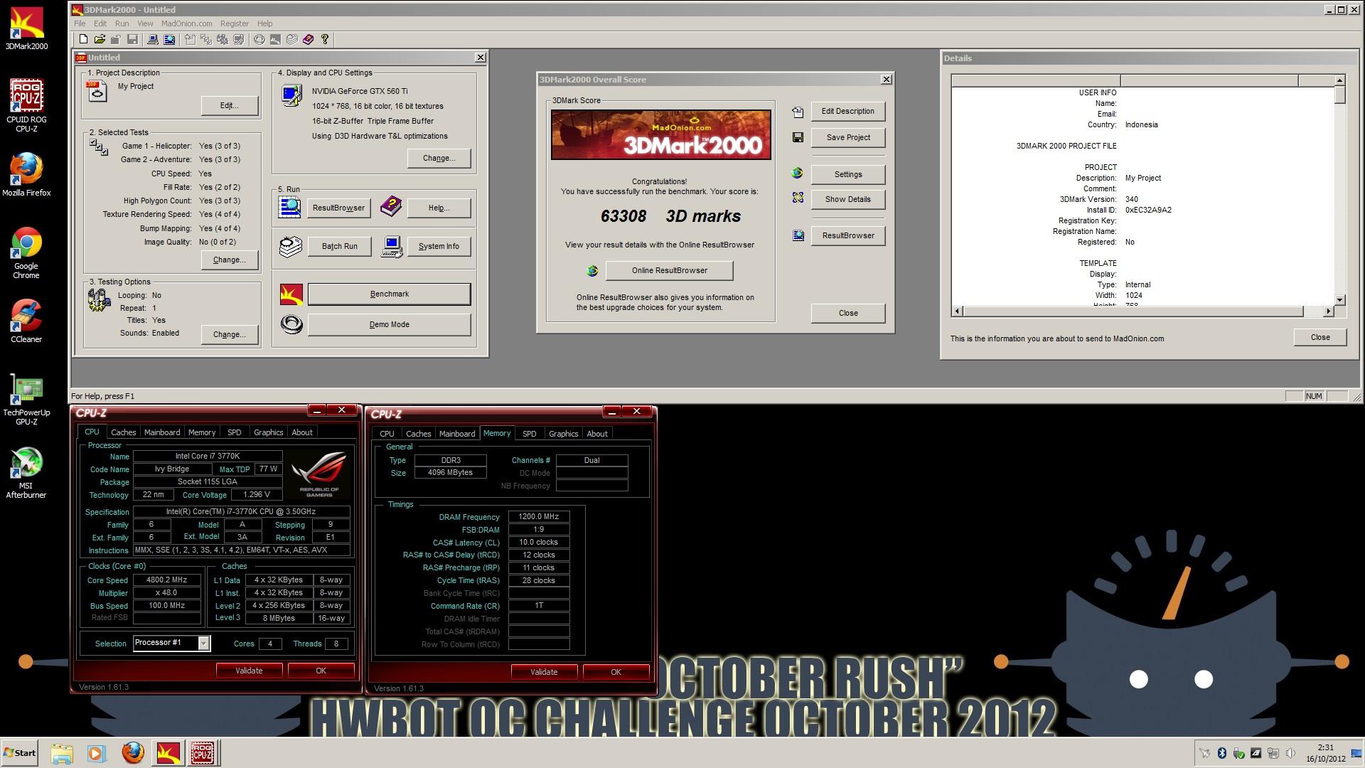Viewport: 1365px width, 768px height.
Task: Click the Bluetooth tray icon
Action: 1222,753
